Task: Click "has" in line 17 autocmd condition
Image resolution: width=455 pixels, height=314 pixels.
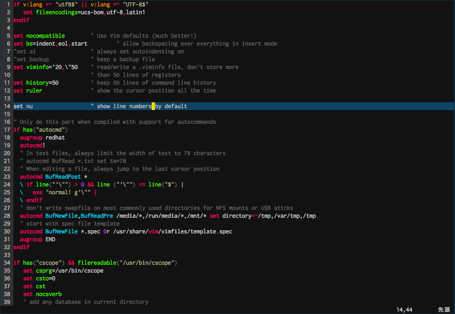Action: (x=28, y=130)
